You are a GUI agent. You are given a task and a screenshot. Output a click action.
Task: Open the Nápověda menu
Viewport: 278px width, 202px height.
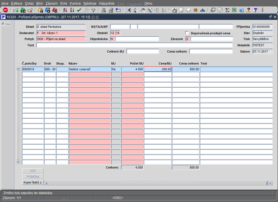[x=107, y=3]
